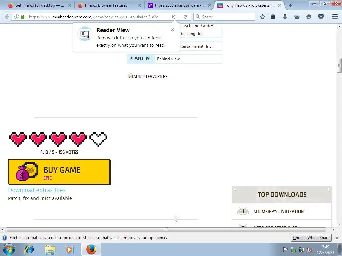Click the vertical scrollbar thumb
Image resolution: width=342 pixels, height=256 pixels.
coord(339,65)
